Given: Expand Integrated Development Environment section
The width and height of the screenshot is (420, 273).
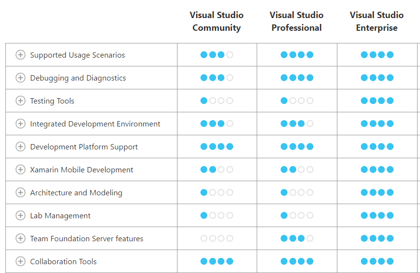Looking at the screenshot, I should [21, 124].
